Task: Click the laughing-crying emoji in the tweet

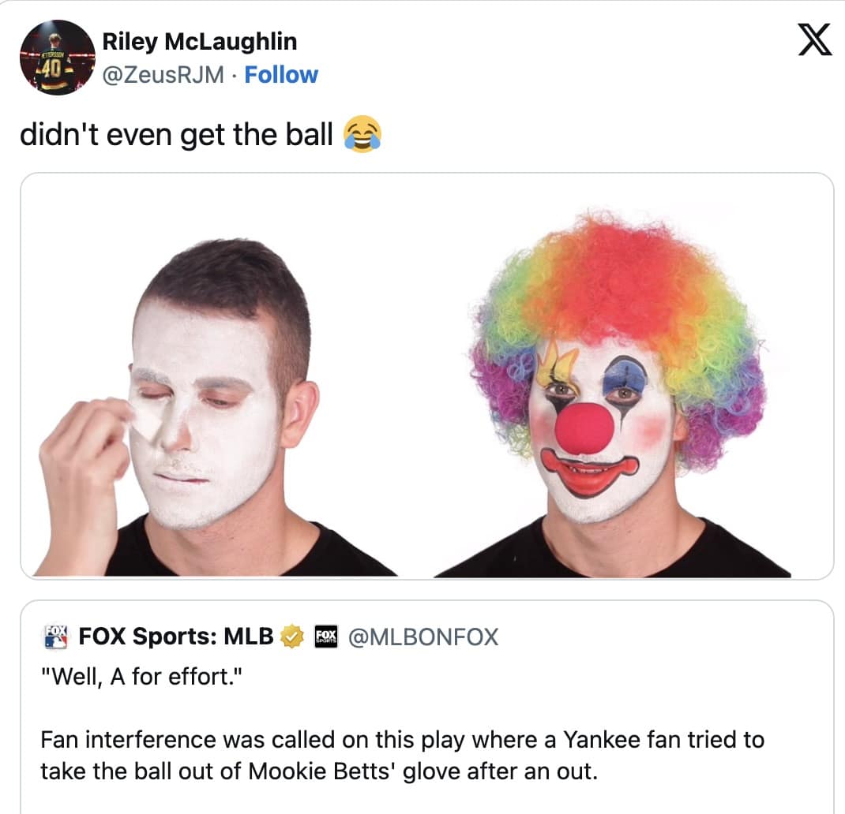Action: (362, 134)
